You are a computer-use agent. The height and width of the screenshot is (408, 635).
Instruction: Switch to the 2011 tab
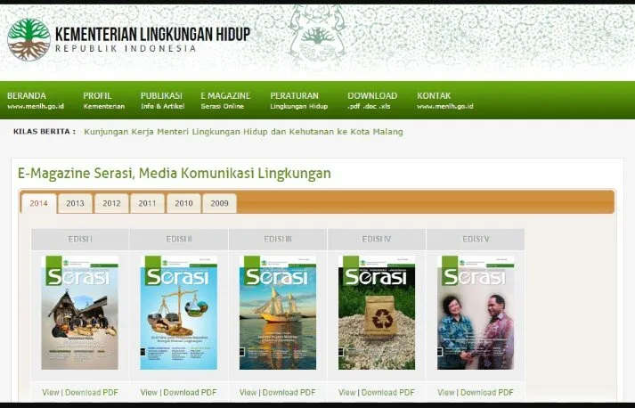point(148,203)
